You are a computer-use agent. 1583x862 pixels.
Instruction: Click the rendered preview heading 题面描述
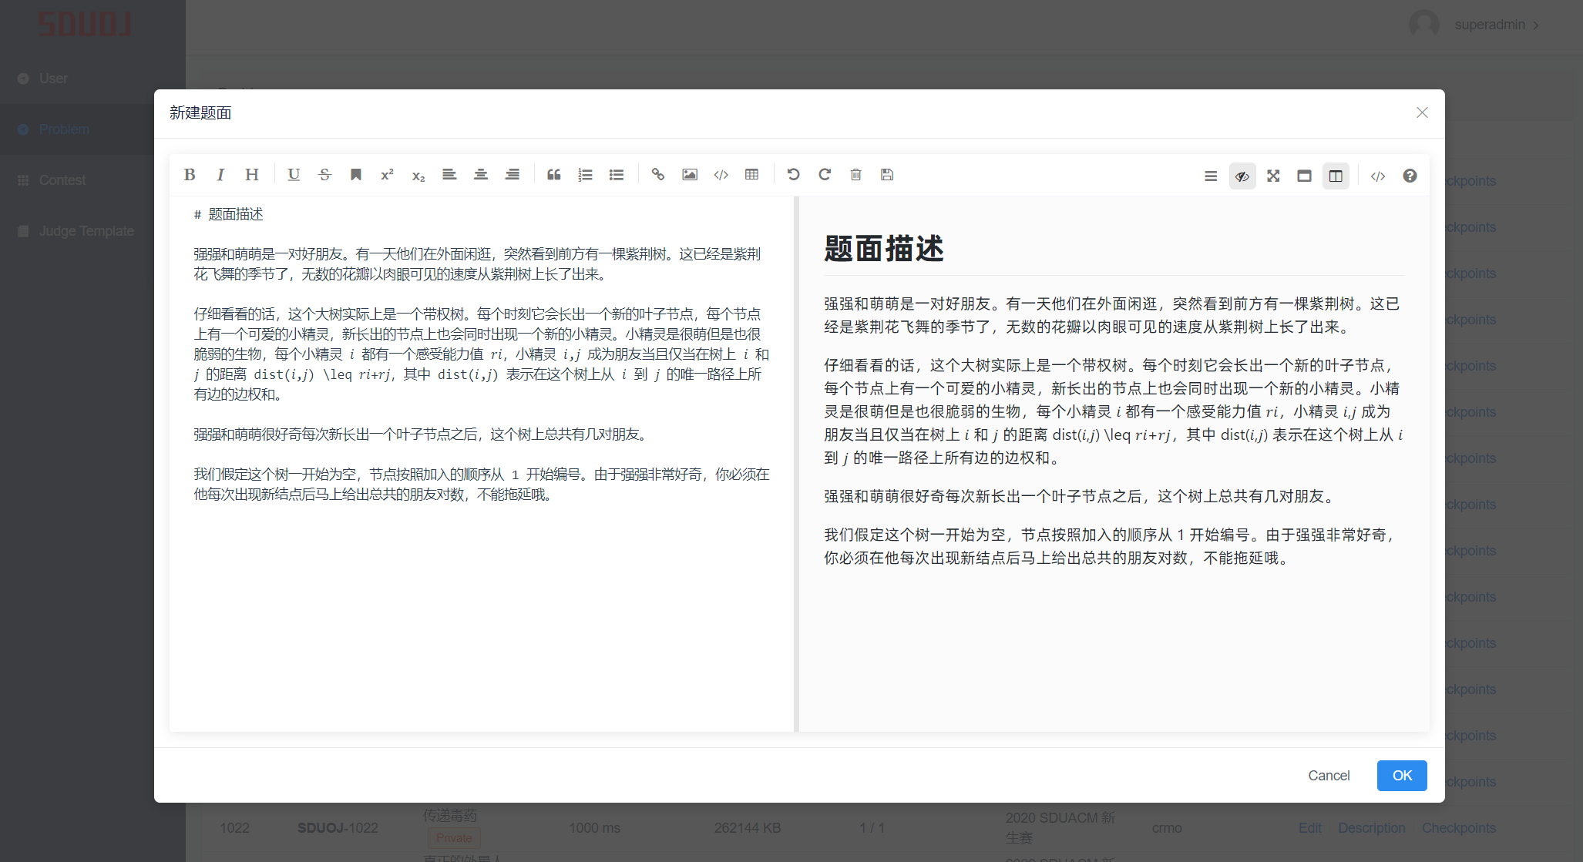point(884,249)
